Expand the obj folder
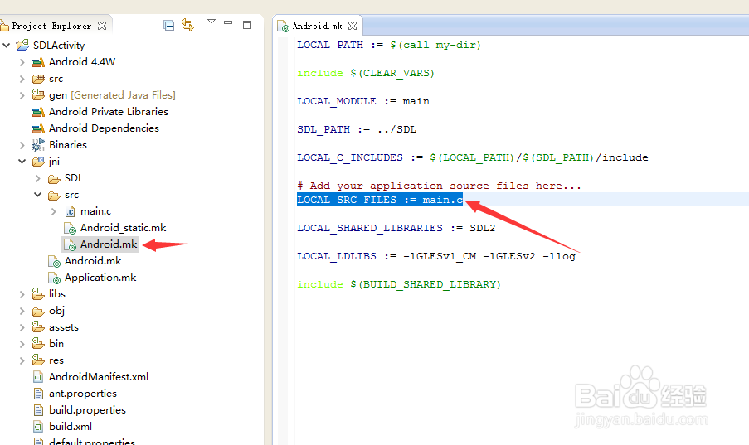 click(22, 311)
